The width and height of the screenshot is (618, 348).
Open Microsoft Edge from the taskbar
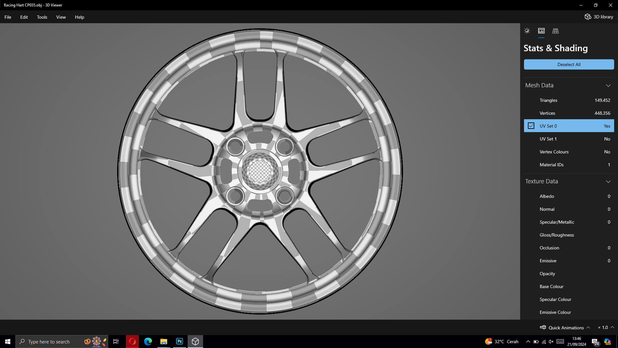(x=148, y=342)
